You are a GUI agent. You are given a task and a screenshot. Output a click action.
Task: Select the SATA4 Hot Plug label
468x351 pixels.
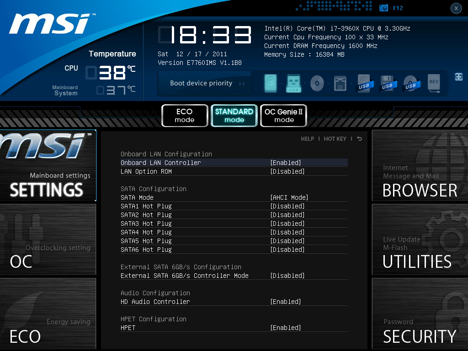coord(146,232)
